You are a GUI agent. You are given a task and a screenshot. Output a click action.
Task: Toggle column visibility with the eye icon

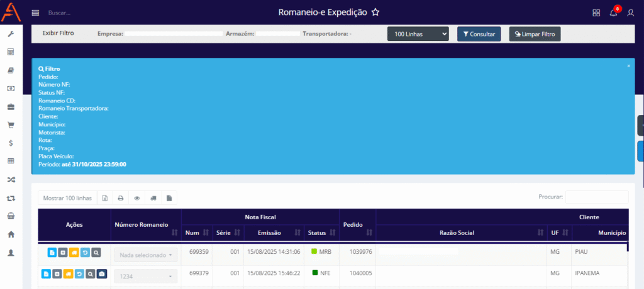click(x=137, y=198)
